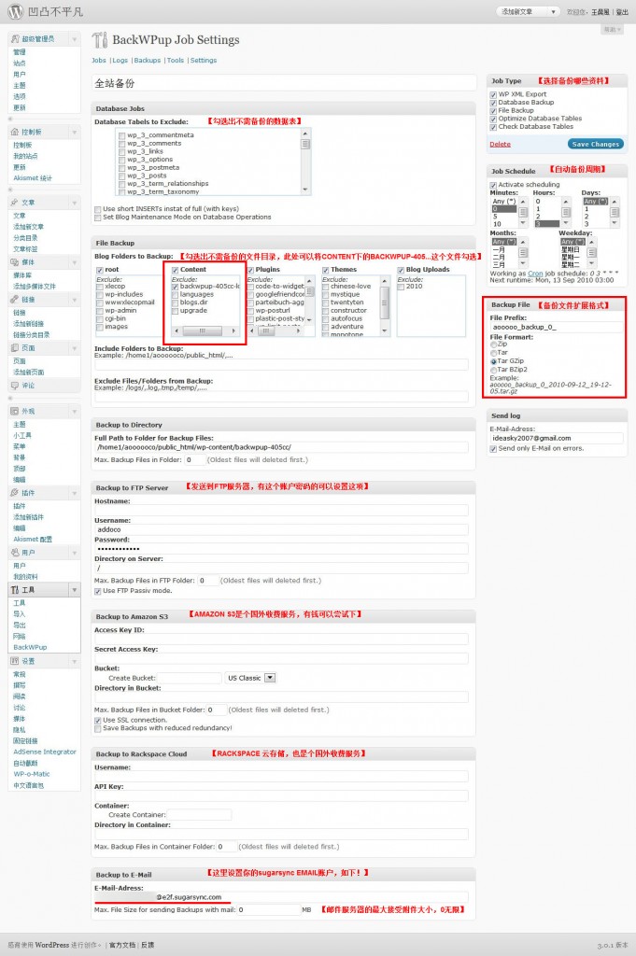Collapse the 文章 sidebar section arrow
This screenshot has height=956, width=636.
pyautogui.click(x=75, y=203)
